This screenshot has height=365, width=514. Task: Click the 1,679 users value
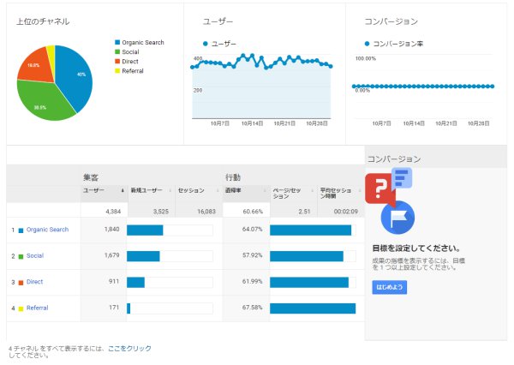click(x=111, y=255)
